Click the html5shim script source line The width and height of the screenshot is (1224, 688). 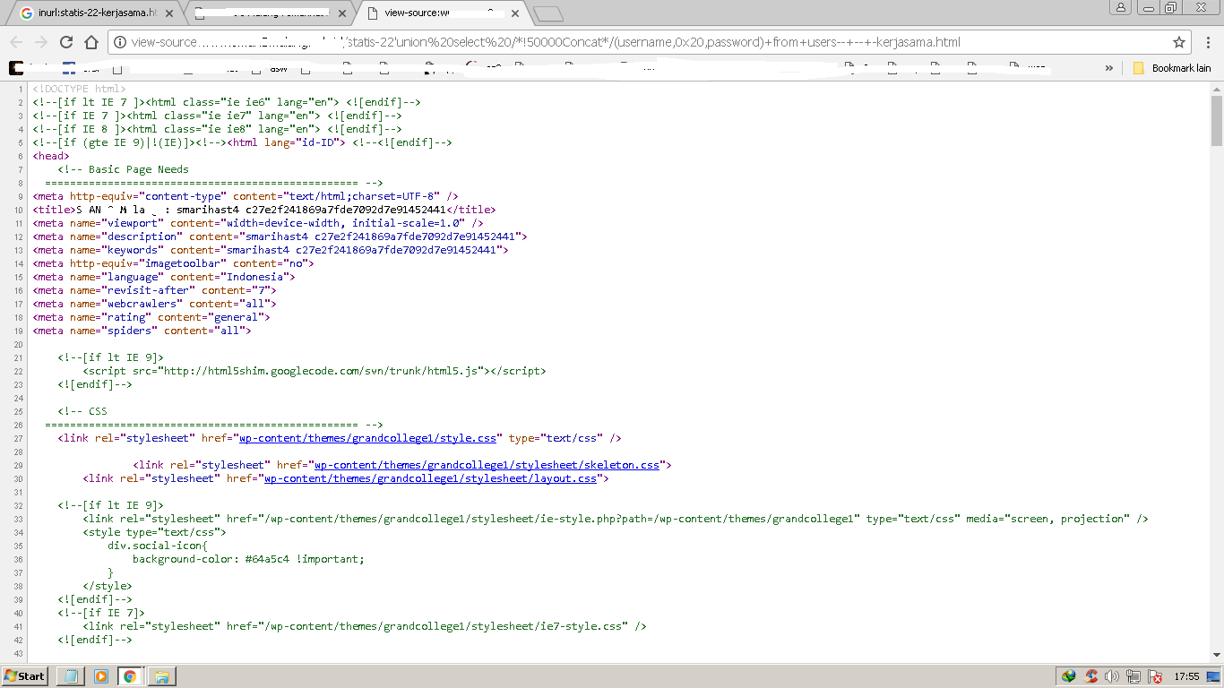click(315, 371)
